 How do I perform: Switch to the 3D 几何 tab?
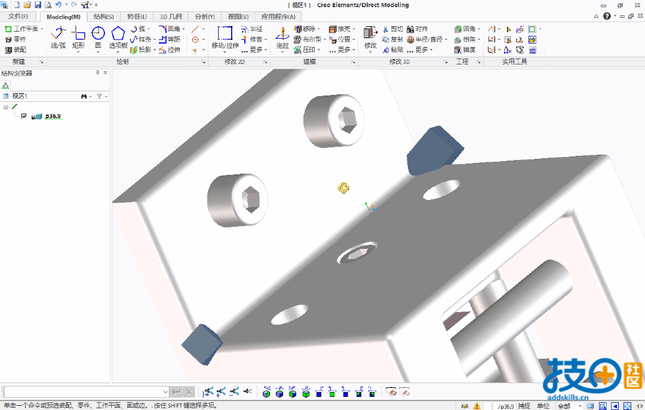pyautogui.click(x=171, y=17)
